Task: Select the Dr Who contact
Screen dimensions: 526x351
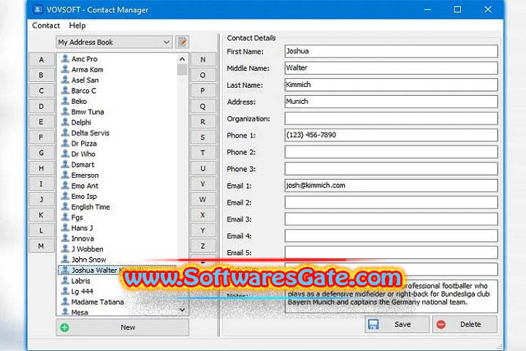Action: pyautogui.click(x=83, y=154)
